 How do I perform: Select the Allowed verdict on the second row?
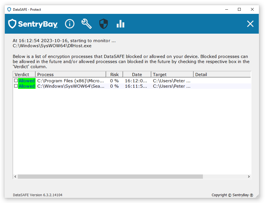(27, 86)
